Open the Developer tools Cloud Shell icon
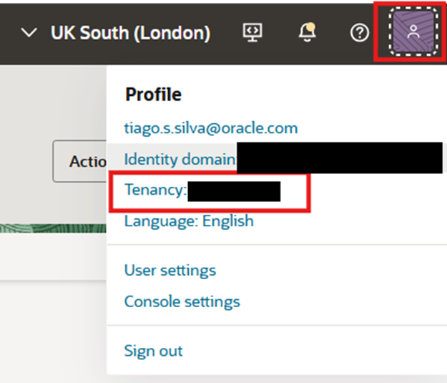Viewport: 447px width, 383px height. pyautogui.click(x=251, y=32)
